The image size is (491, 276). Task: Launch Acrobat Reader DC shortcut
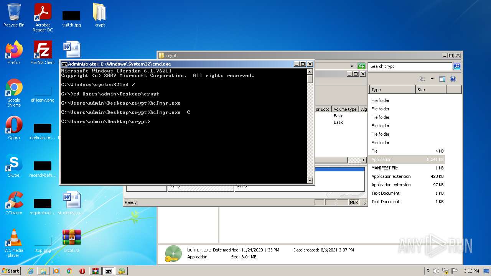click(43, 18)
